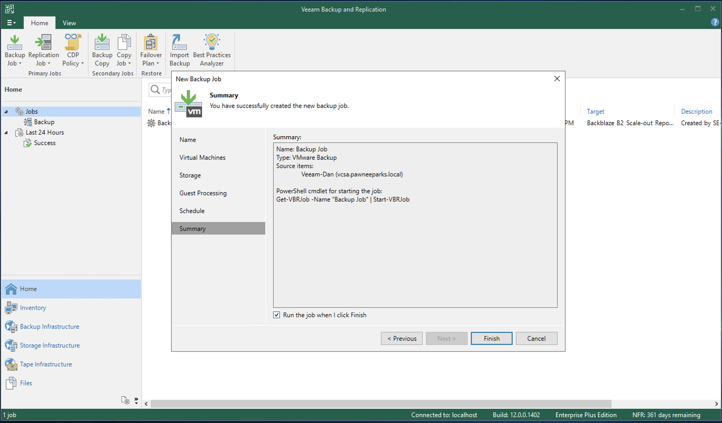Viewport: 722px width, 423px height.
Task: Sort by the Name column header
Action: point(156,111)
